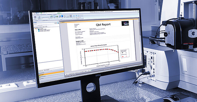This screenshot has height=102, width=197.
Task: Click the chart legend box in the report
Action: tap(125, 54)
